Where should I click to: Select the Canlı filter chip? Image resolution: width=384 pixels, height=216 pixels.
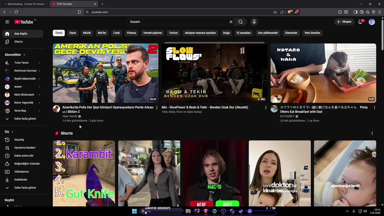116,33
